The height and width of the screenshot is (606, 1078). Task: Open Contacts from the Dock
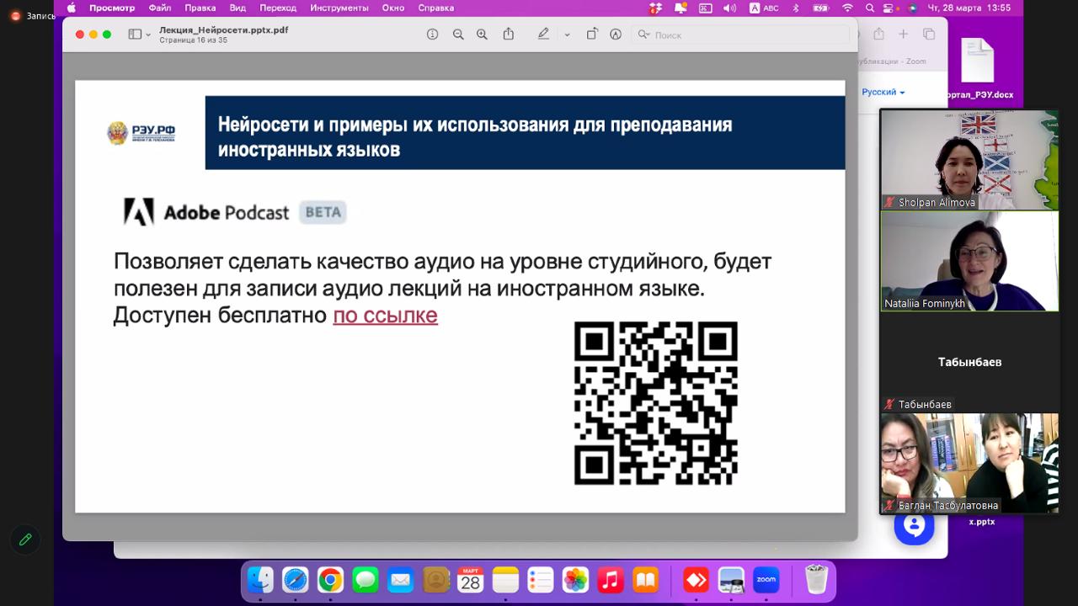tap(435, 580)
